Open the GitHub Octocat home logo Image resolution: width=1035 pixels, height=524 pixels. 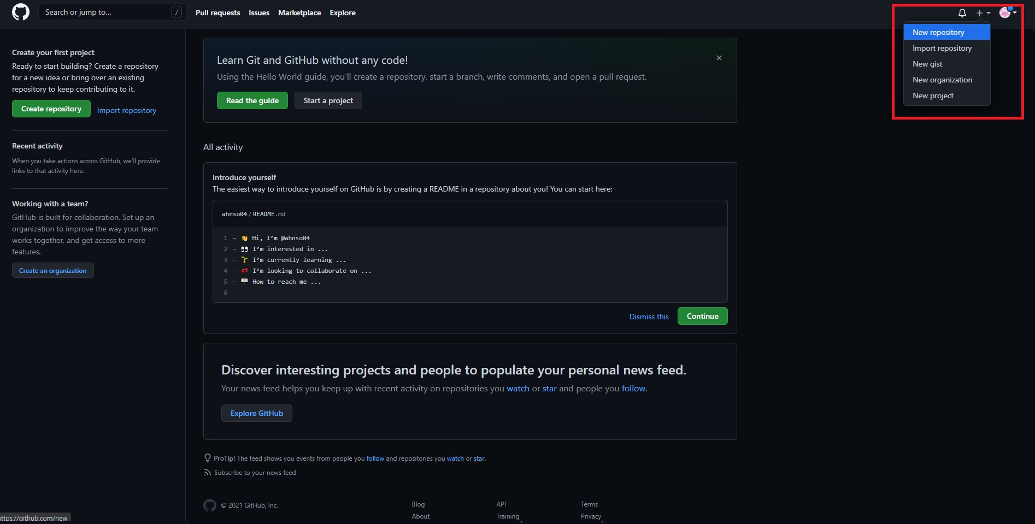coord(21,12)
